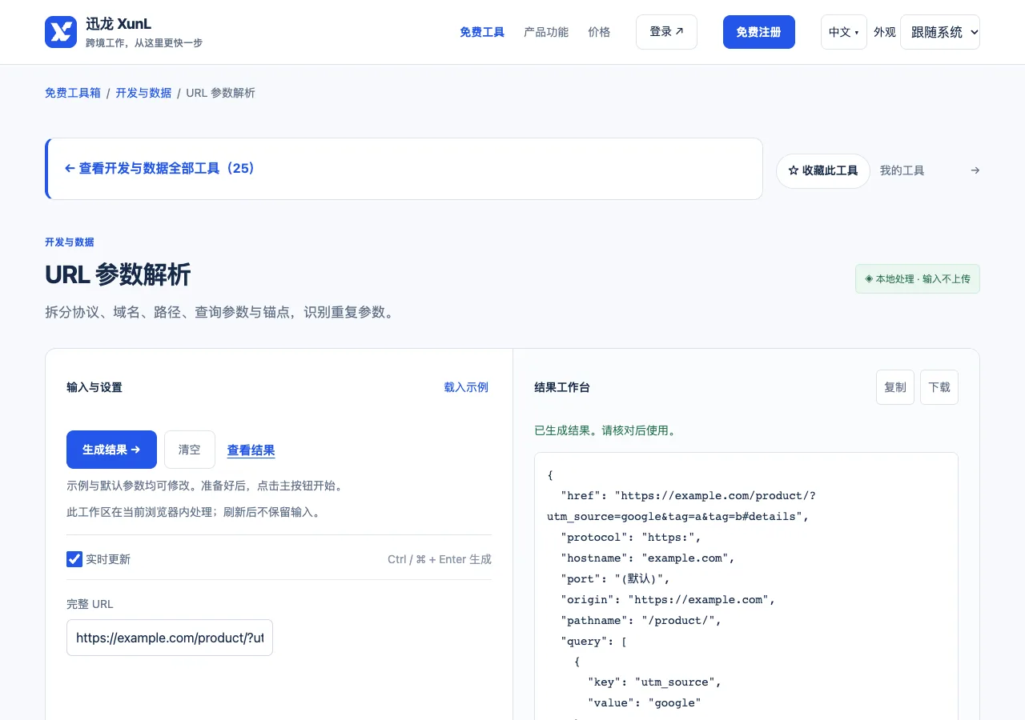
Task: Click the 结果工作台 panel title
Action: [562, 387]
